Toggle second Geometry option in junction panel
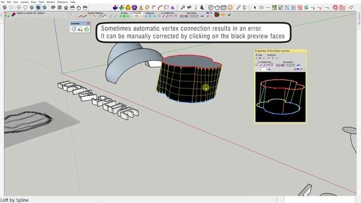Screen dimensions: 361x203 click(283, 65)
